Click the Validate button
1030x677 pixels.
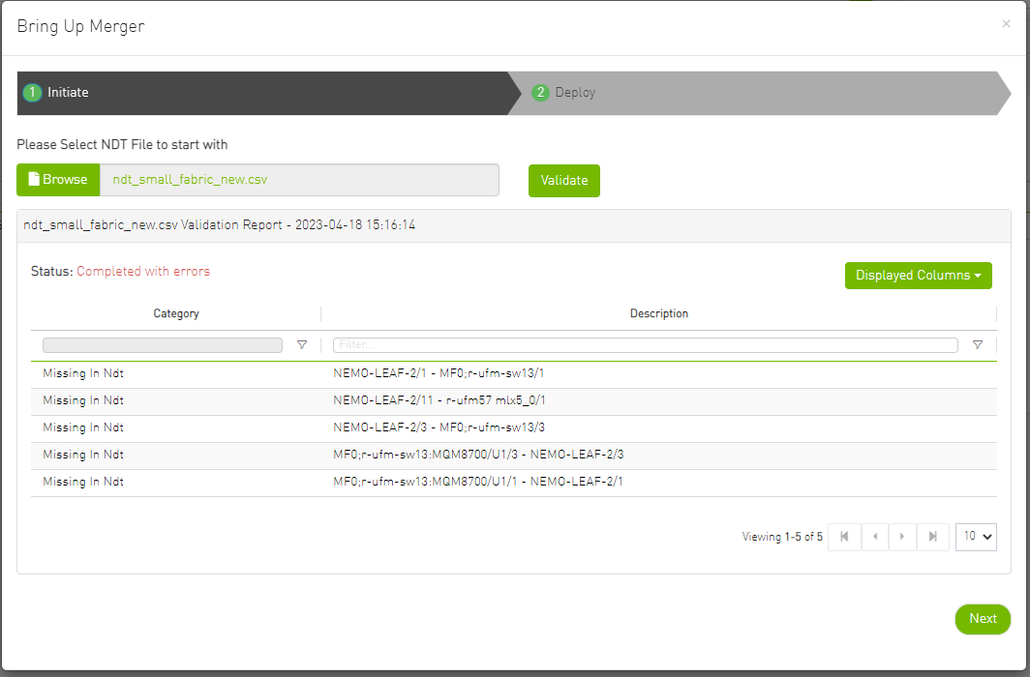(x=563, y=180)
